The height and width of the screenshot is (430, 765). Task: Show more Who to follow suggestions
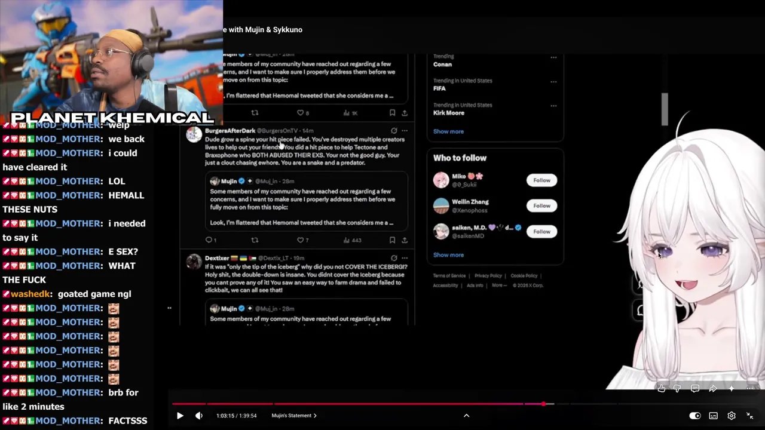pos(448,255)
